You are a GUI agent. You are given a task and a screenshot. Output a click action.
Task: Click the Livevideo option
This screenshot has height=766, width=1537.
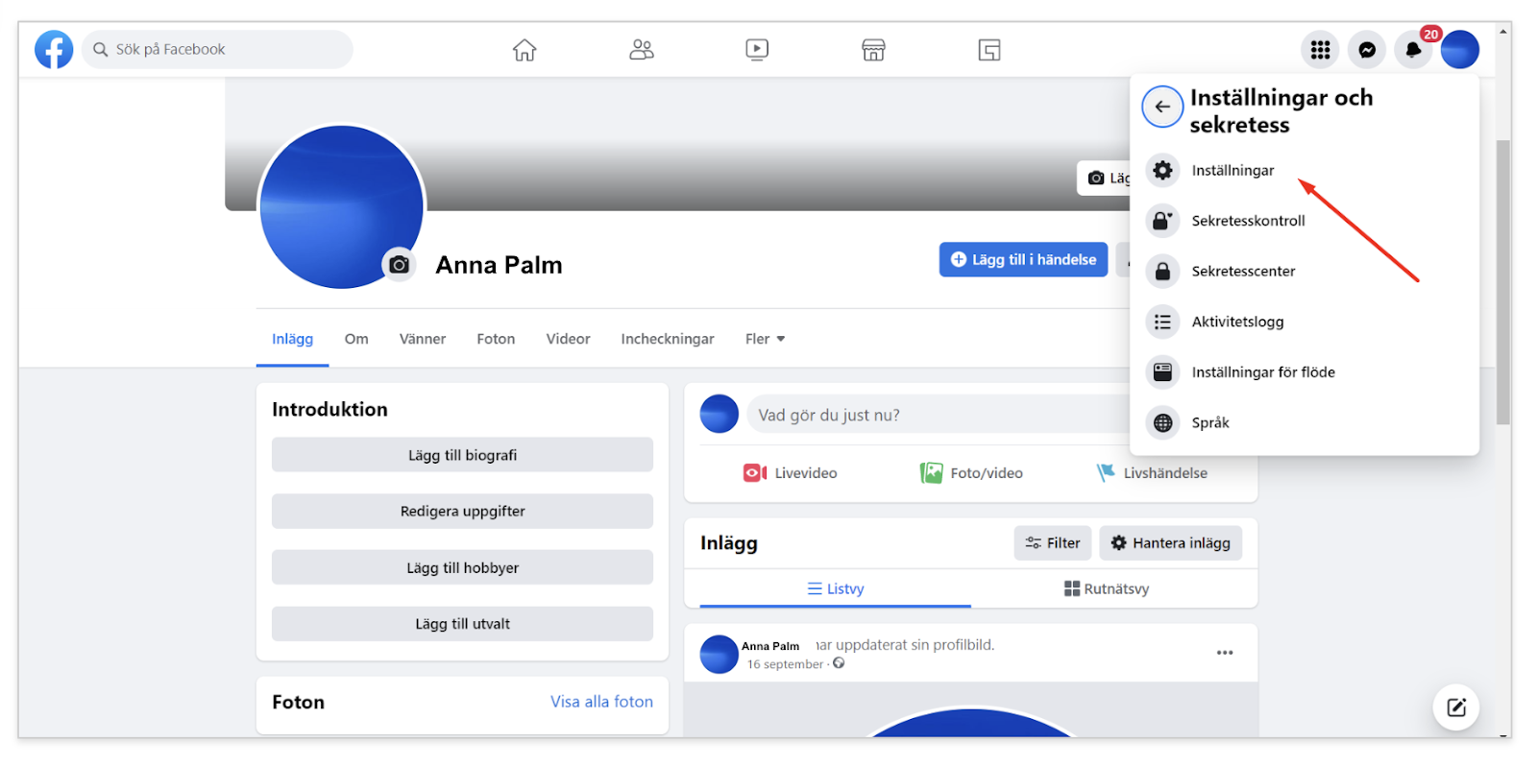[x=791, y=473]
